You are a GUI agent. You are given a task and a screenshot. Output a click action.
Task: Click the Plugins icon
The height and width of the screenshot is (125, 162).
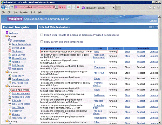point(10,114)
